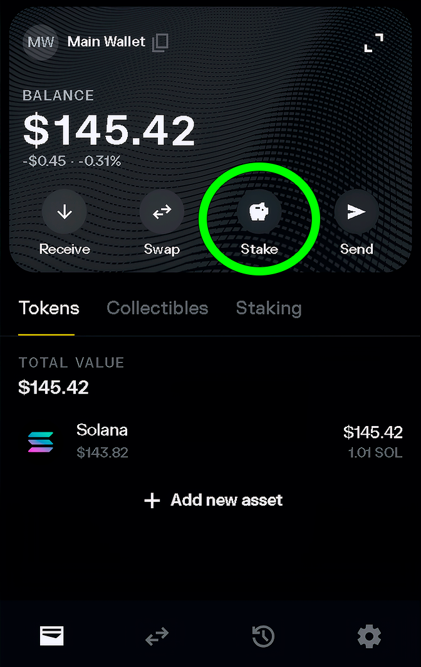This screenshot has height=667, width=421.
Task: Tap Add new asset
Action: tap(213, 500)
